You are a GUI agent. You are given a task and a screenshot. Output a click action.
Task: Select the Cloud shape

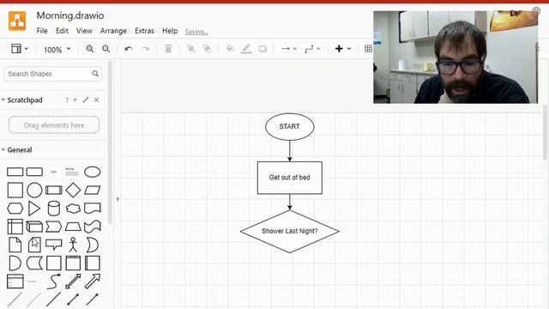tap(73, 209)
